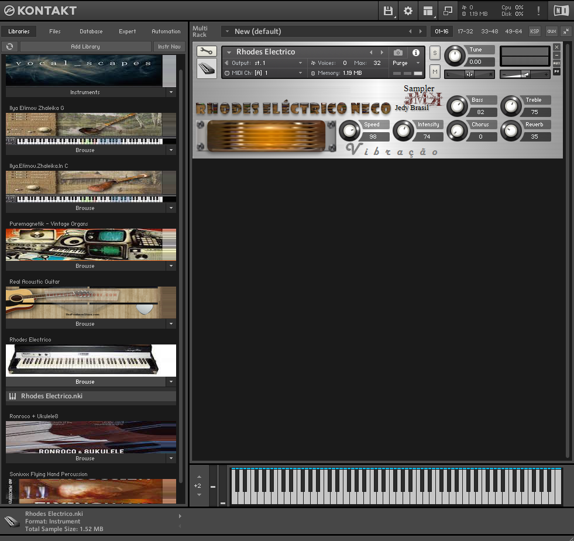Click the octave up arrow on keyboard
The image size is (574, 541).
click(199, 477)
